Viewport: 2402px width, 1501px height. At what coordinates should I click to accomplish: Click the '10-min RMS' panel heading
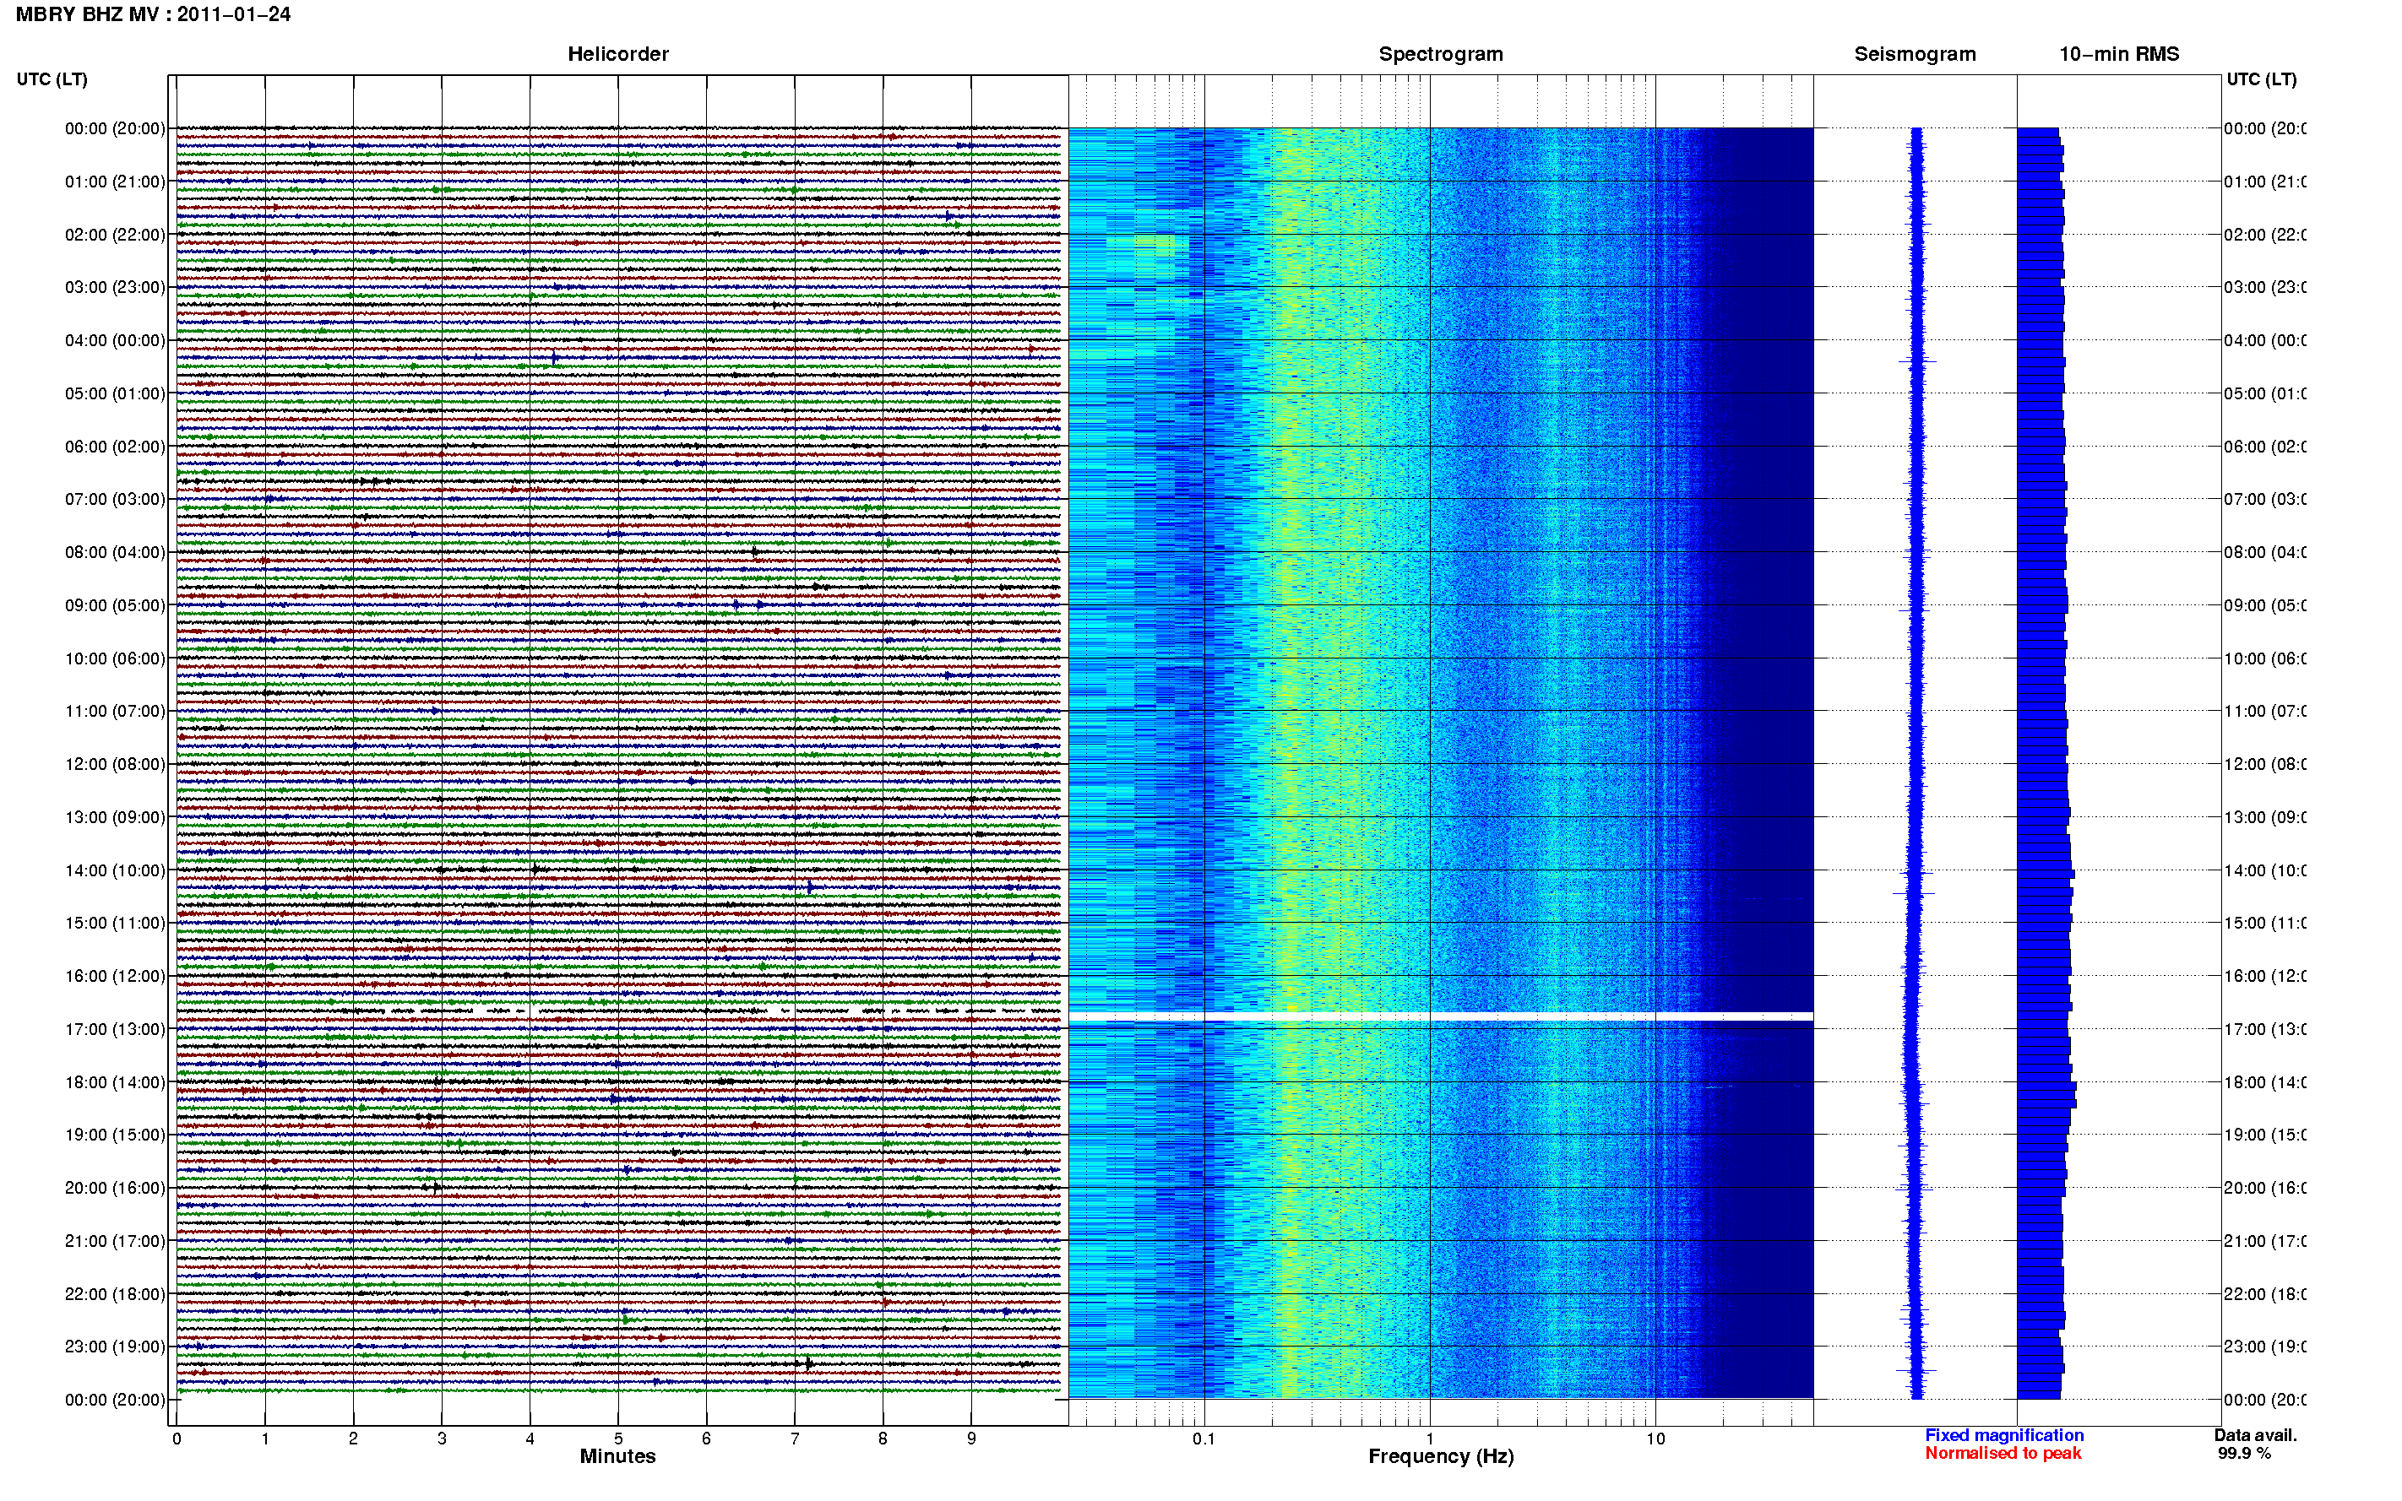[2118, 54]
